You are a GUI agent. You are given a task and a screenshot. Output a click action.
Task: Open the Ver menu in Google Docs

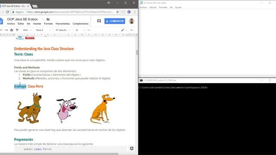pos(28,24)
